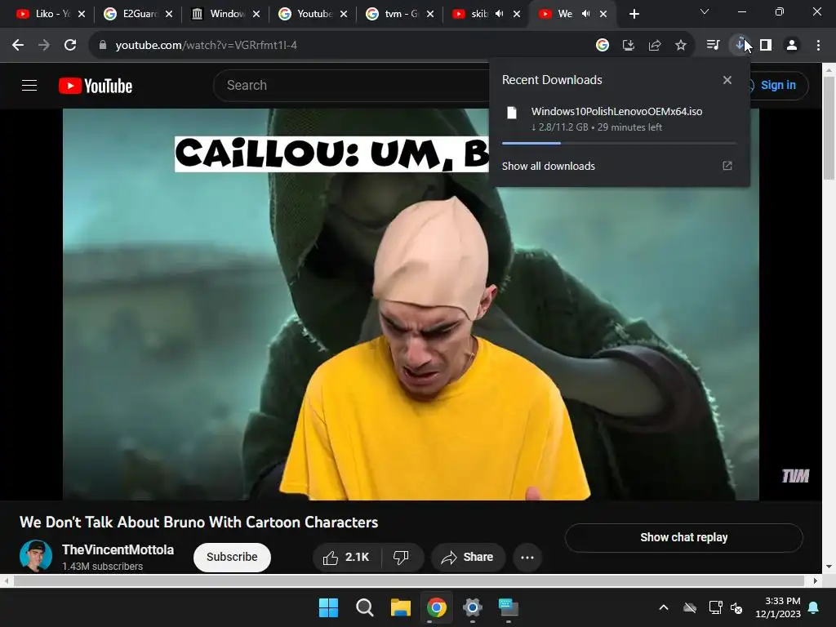The height and width of the screenshot is (627, 836).
Task: Share the video
Action: (467, 557)
